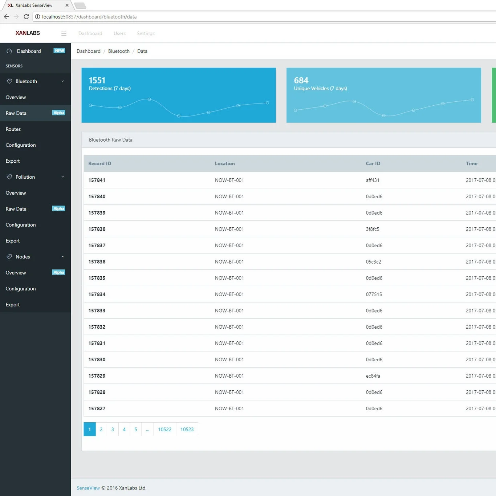
Task: Click Car ID 3f8fc5
Action: point(373,229)
